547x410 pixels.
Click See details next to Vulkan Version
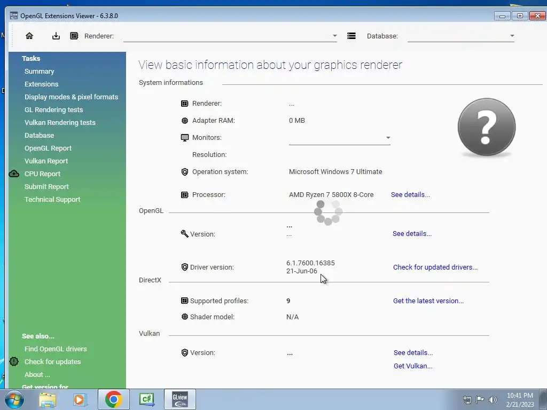[x=413, y=353]
